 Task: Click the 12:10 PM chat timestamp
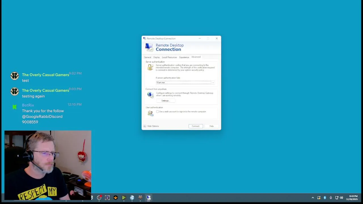pyautogui.click(x=75, y=105)
